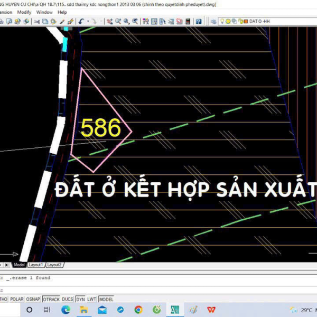
Task: Select the Zoom Window tool
Action: pos(127,21)
